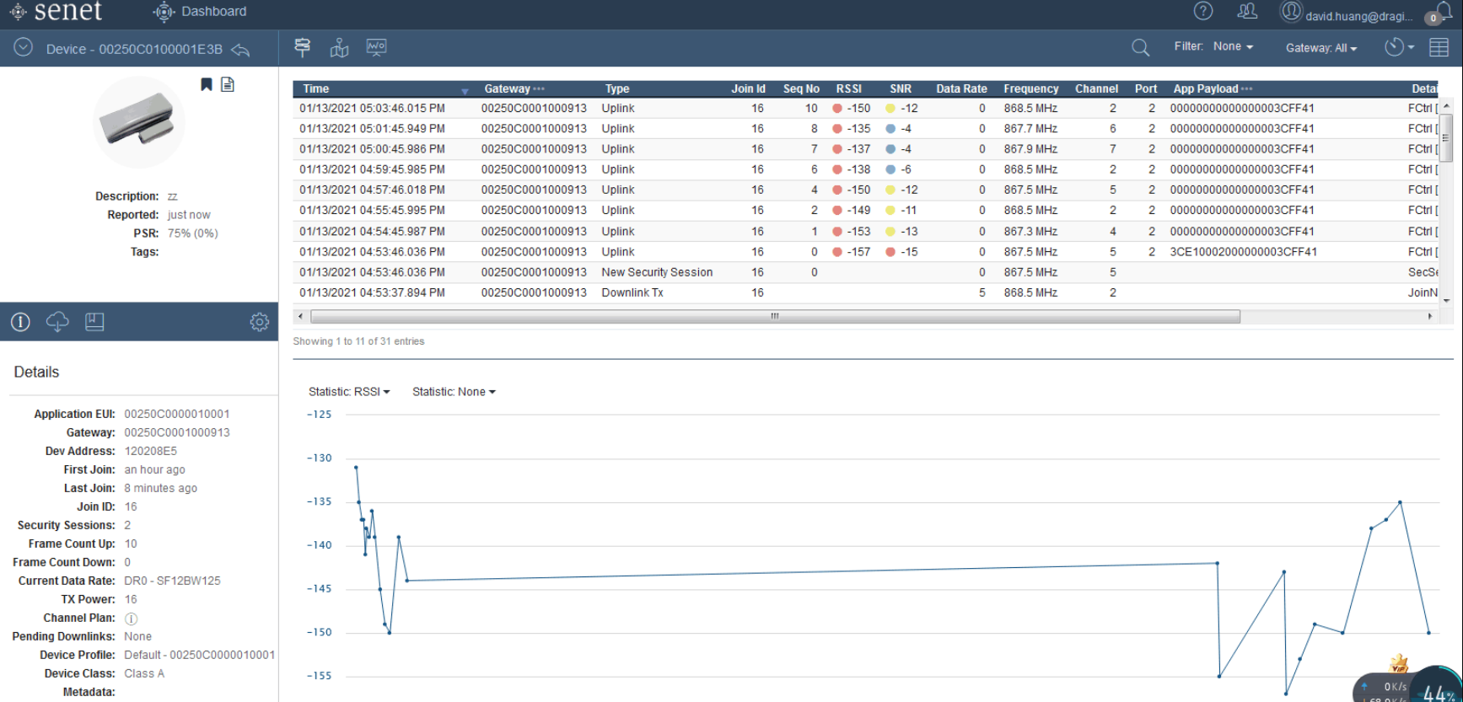Click the table scroll down arrow
Screen dimensions: 1463x702
click(x=1446, y=300)
